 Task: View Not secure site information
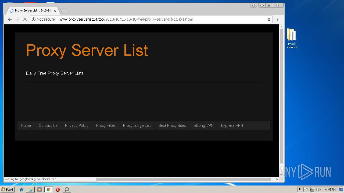coord(43,19)
